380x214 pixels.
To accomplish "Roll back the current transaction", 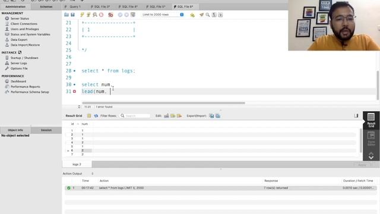I will (126, 15).
